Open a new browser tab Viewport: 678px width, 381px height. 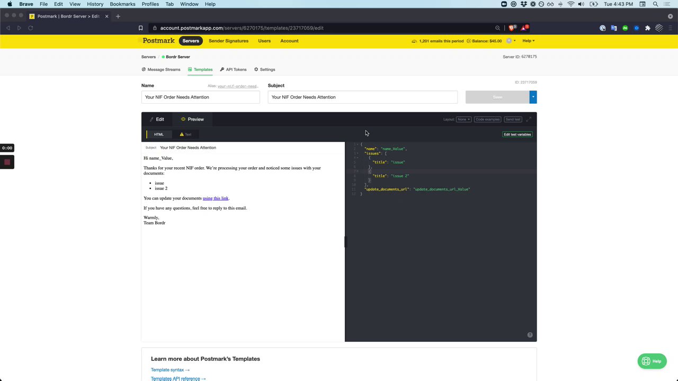118,16
